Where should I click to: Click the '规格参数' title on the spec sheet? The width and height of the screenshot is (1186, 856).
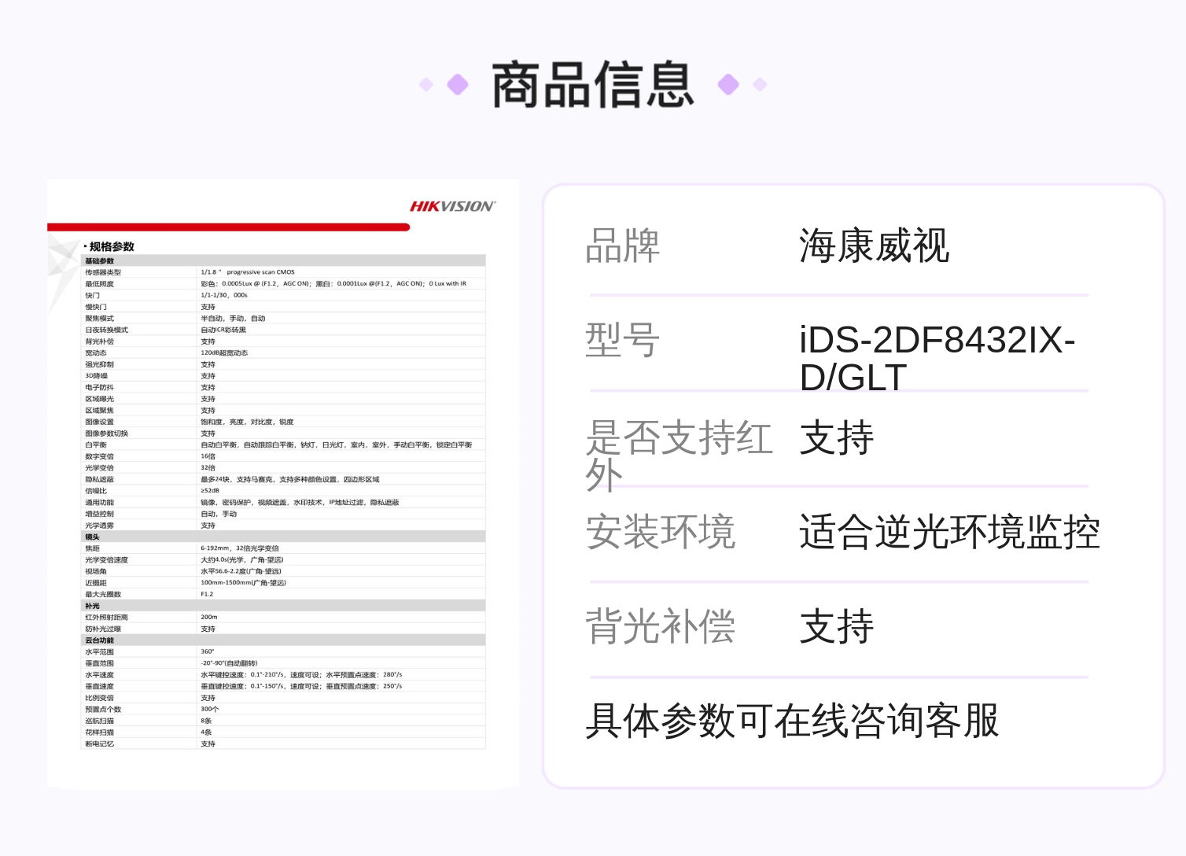112,246
